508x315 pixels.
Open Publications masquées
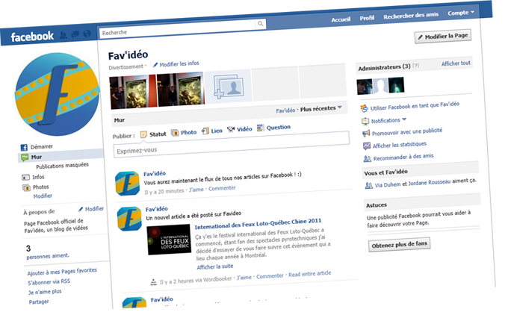62,166
